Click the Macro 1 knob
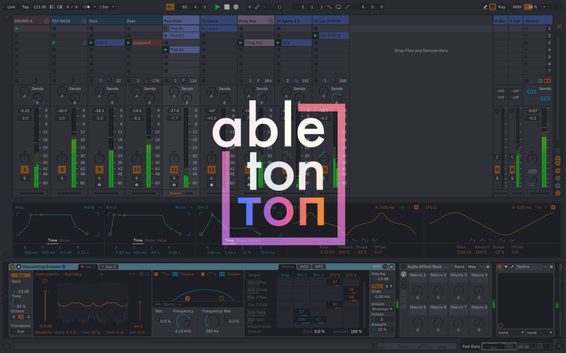Image resolution: width=566 pixels, height=353 pixels. [417, 290]
